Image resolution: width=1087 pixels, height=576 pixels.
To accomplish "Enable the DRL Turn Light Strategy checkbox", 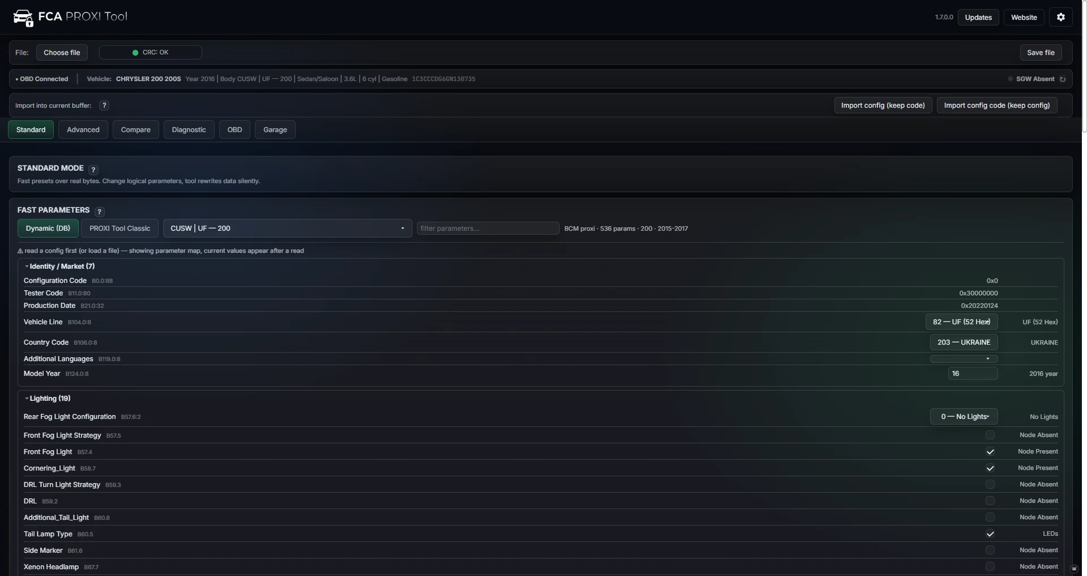I will coord(990,485).
